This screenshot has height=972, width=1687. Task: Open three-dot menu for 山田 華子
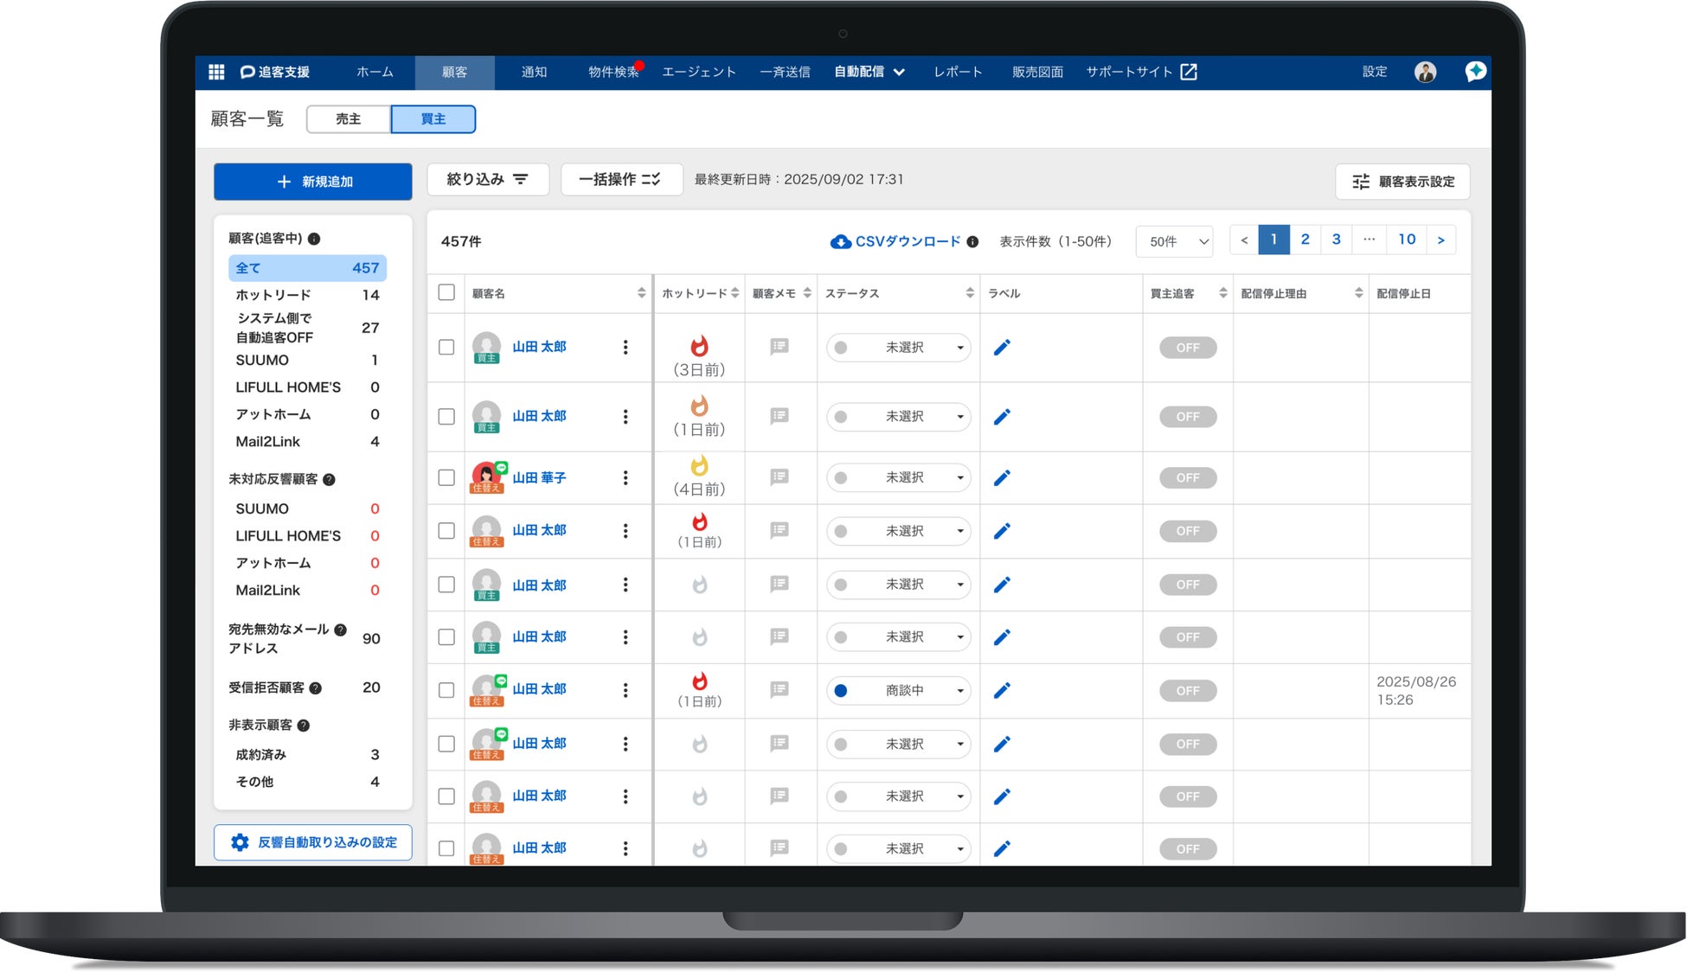625,478
